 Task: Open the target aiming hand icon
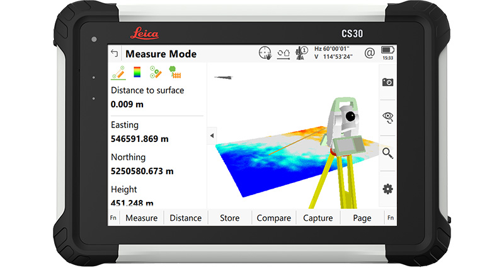(265, 53)
